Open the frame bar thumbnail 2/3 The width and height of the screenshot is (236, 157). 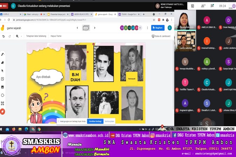(x=86, y=28)
